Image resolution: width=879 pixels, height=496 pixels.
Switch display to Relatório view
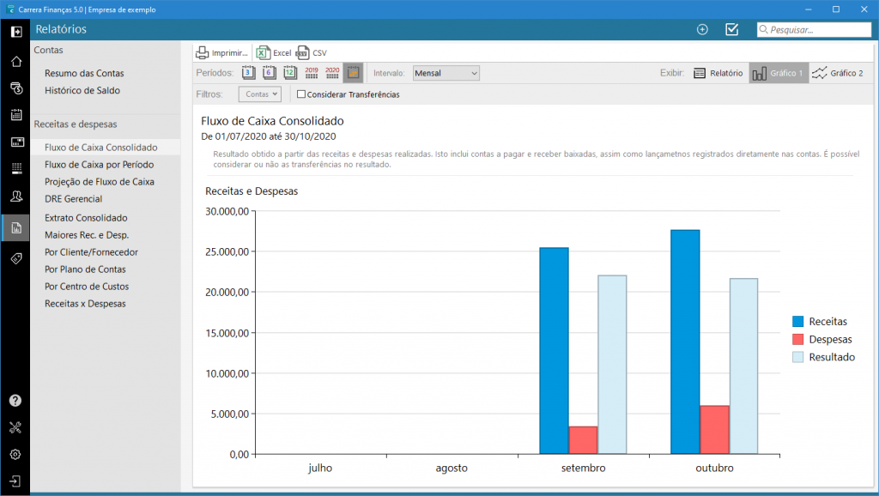coord(718,73)
